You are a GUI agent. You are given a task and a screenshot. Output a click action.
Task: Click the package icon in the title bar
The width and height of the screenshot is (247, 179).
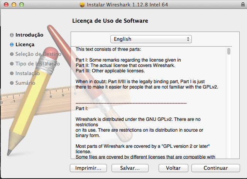tap(81, 5)
